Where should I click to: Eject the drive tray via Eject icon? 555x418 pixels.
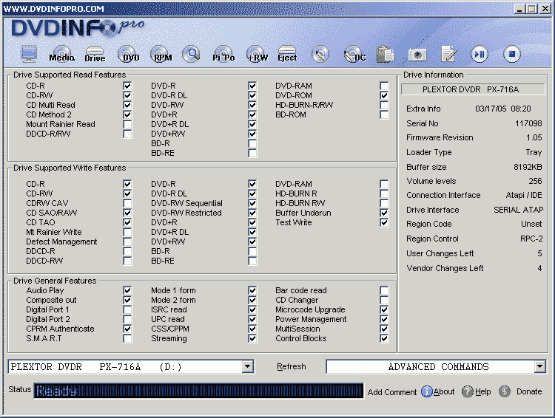pos(287,54)
